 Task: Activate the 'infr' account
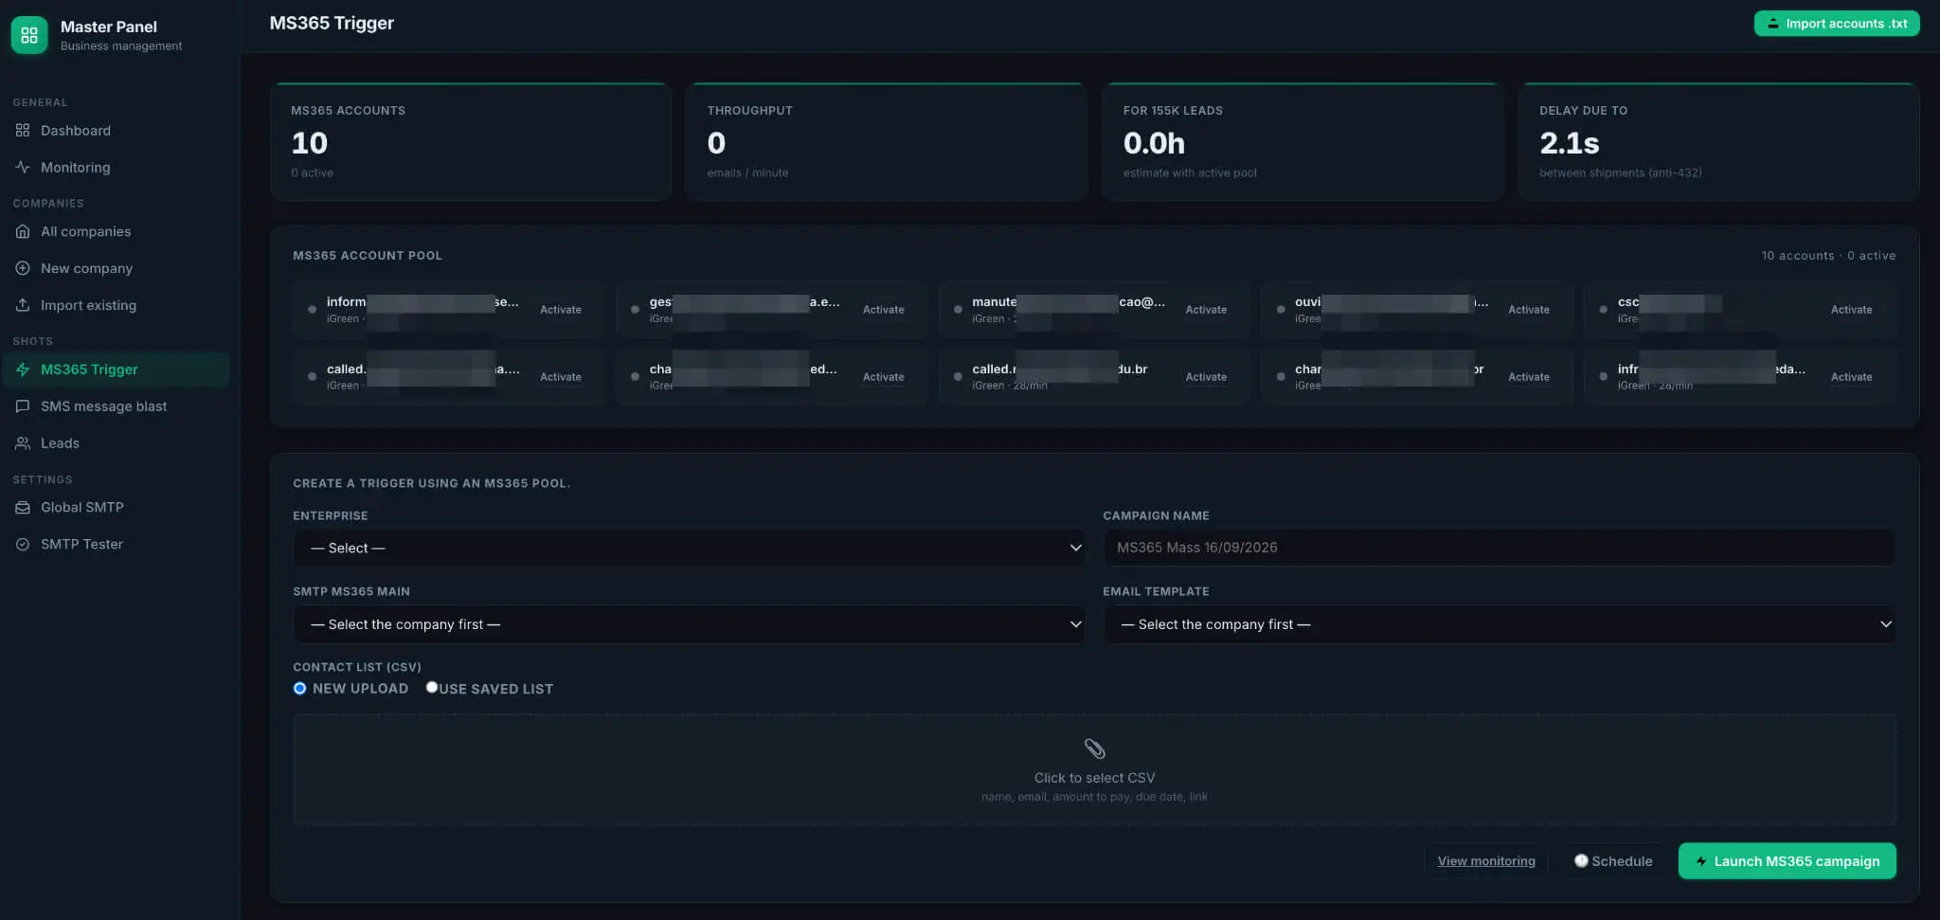point(1851,377)
